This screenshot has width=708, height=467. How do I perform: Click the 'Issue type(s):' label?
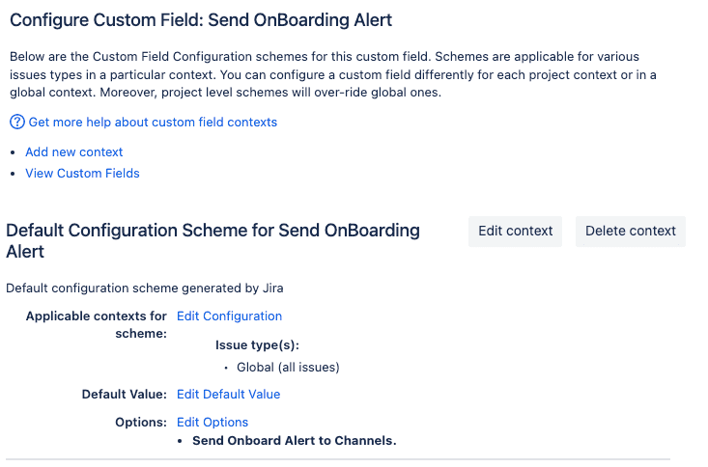click(257, 345)
